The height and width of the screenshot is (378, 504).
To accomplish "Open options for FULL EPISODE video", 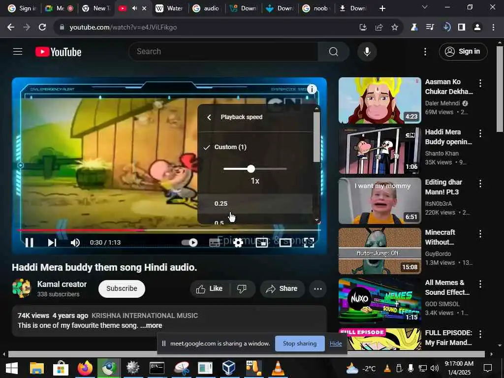I will tap(480, 334).
